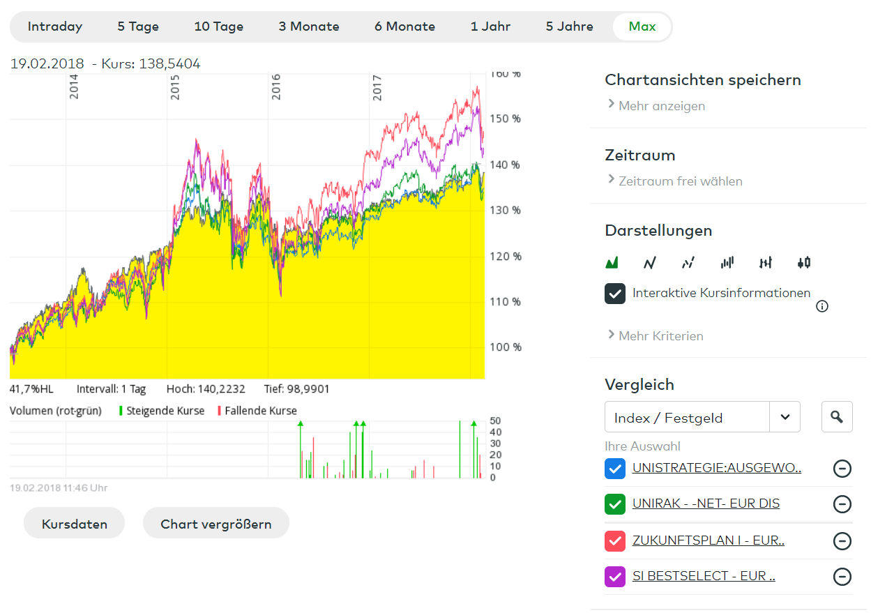This screenshot has height=613, width=871.
Task: Toggle the red ZUKUNFTSPLAN I checkbox
Action: (x=615, y=540)
